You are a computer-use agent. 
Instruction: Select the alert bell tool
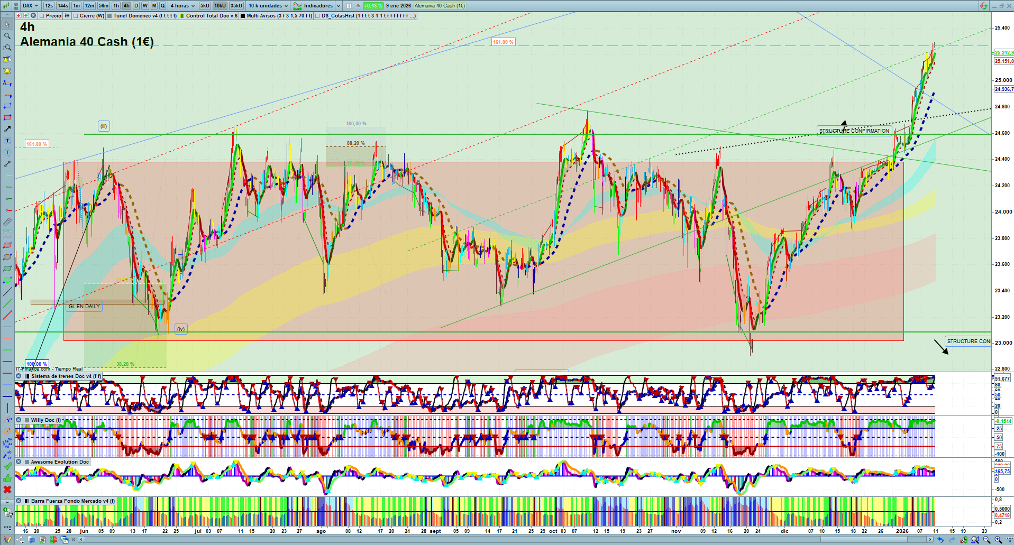7,71
